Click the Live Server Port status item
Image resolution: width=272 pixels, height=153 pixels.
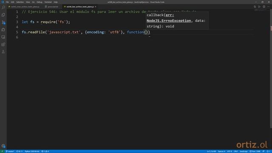[x=255, y=151]
